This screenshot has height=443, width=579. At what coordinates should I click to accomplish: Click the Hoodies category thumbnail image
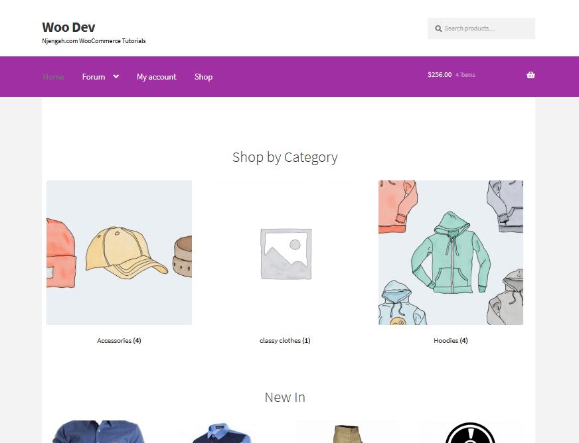pos(450,253)
